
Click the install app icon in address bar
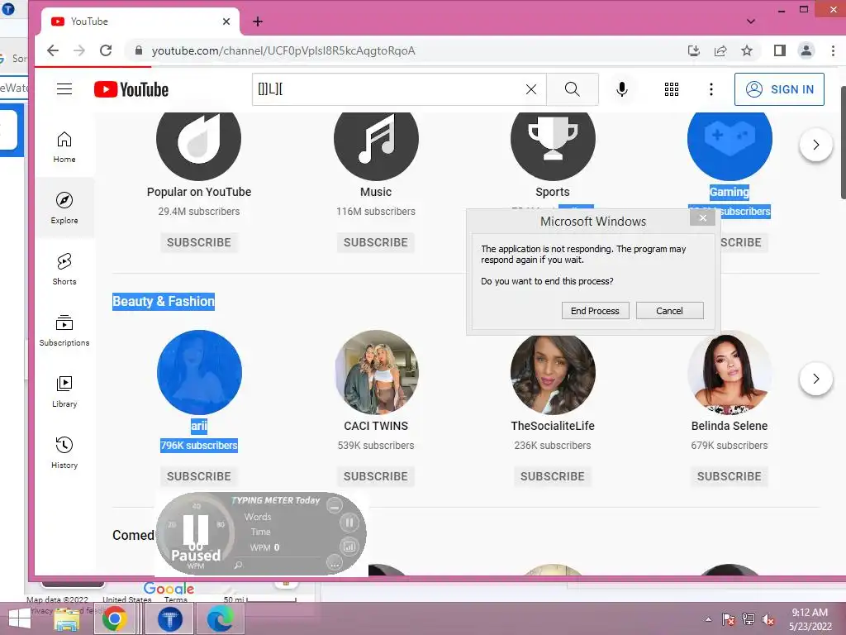pyautogui.click(x=694, y=50)
